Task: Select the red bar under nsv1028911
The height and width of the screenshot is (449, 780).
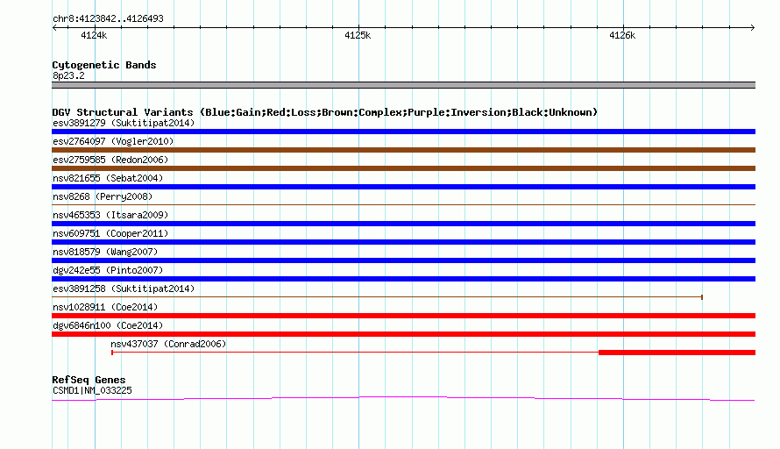Action: point(403,316)
